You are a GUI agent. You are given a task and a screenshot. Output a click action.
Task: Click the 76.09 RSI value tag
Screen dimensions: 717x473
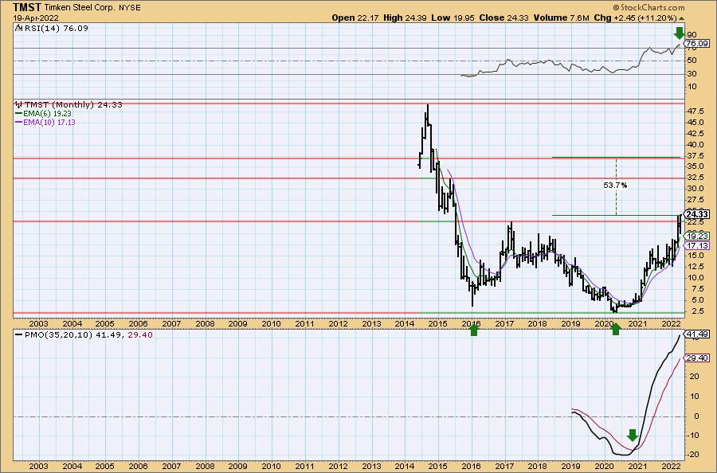pyautogui.click(x=697, y=44)
